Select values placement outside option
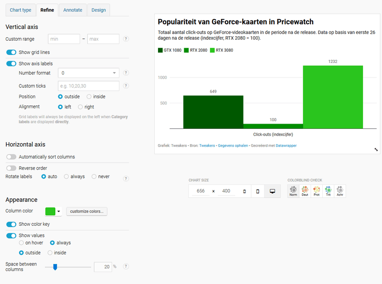The image size is (382, 284). pyautogui.click(x=21, y=253)
